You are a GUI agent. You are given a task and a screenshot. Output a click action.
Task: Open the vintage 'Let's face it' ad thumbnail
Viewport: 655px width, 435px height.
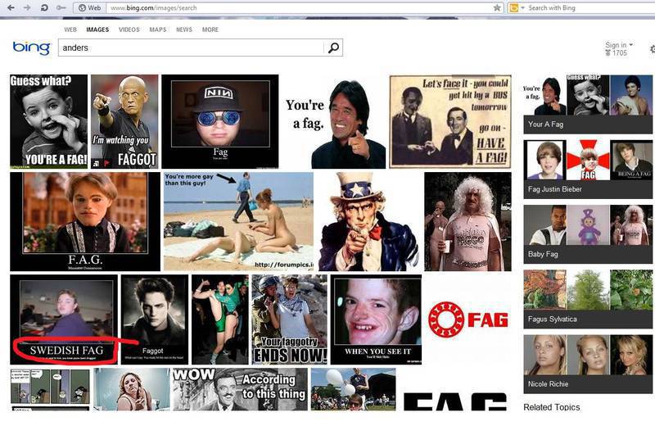(x=450, y=121)
